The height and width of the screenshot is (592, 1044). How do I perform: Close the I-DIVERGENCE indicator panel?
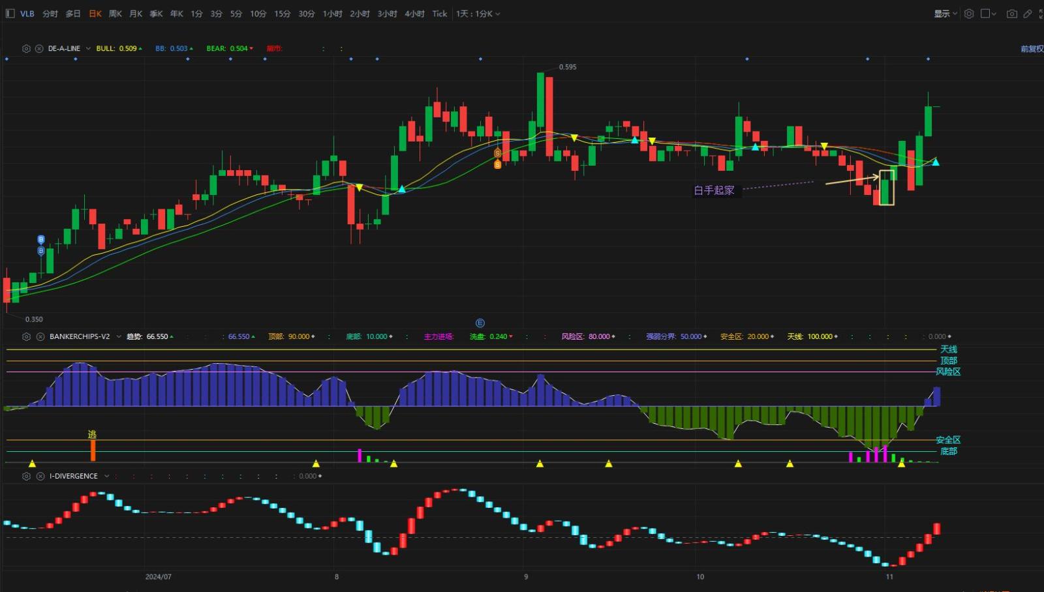click(x=40, y=476)
